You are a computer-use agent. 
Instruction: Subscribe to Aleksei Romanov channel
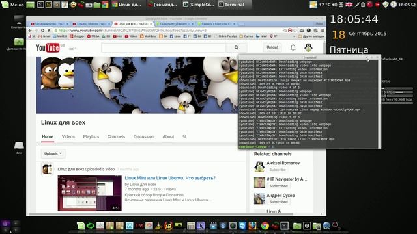coord(278,170)
